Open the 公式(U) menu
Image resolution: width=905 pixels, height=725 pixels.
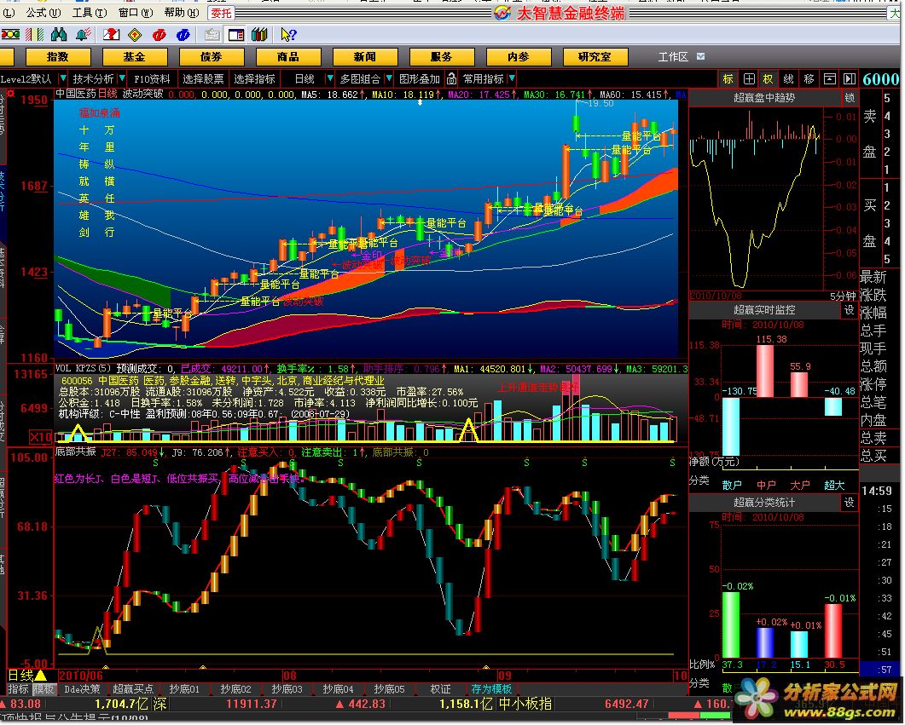44,12
